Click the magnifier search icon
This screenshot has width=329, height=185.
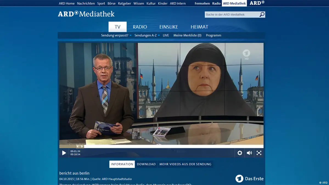(x=262, y=15)
